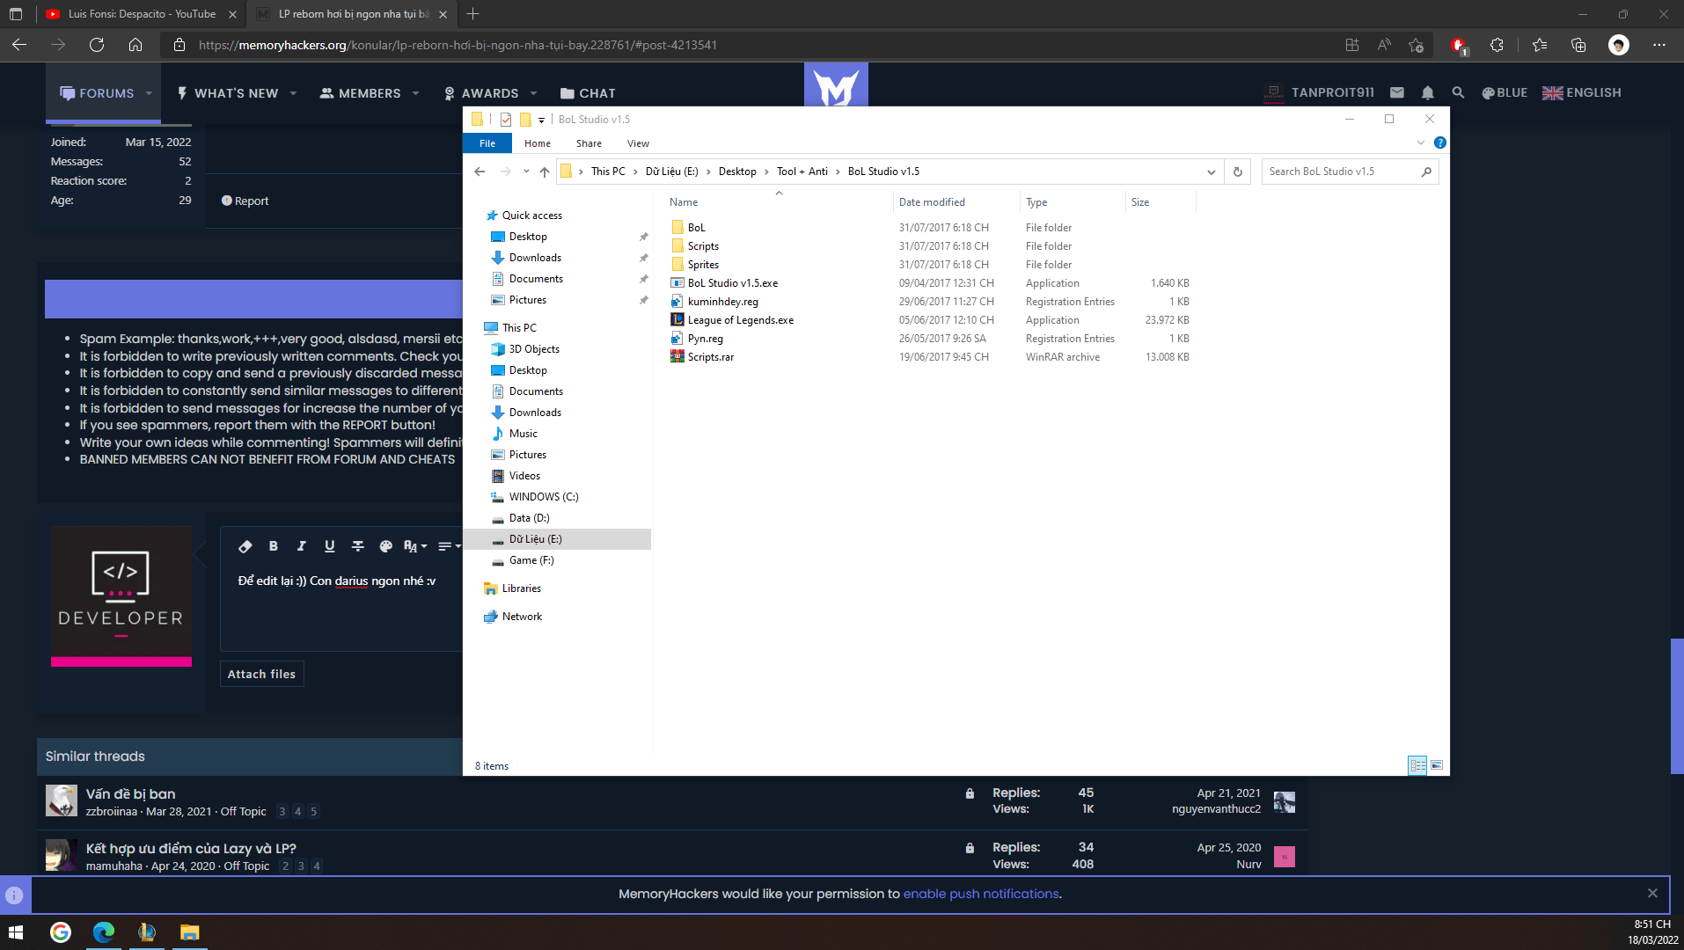Open a new browser tab
The width and height of the screenshot is (1684, 950).
coord(472,14)
